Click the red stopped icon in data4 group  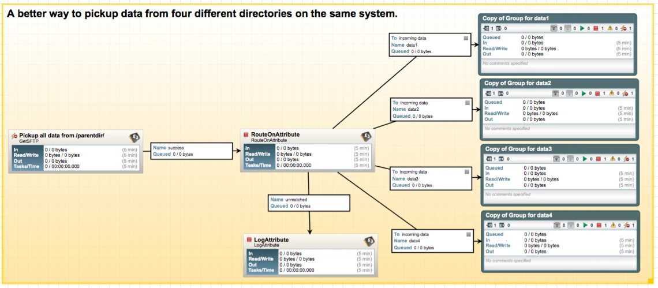click(599, 226)
